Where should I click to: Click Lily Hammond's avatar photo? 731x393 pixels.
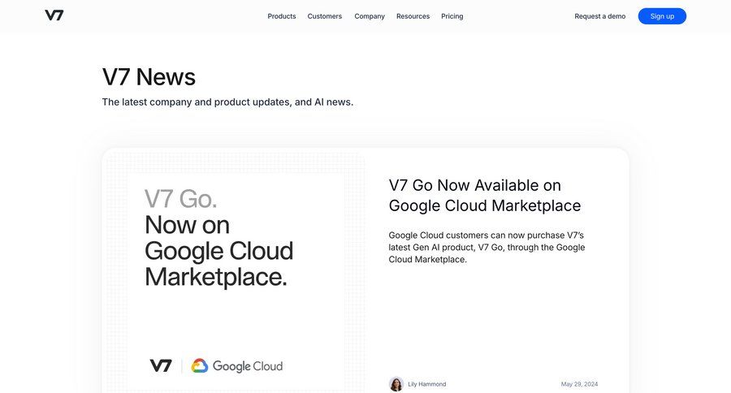coord(396,384)
